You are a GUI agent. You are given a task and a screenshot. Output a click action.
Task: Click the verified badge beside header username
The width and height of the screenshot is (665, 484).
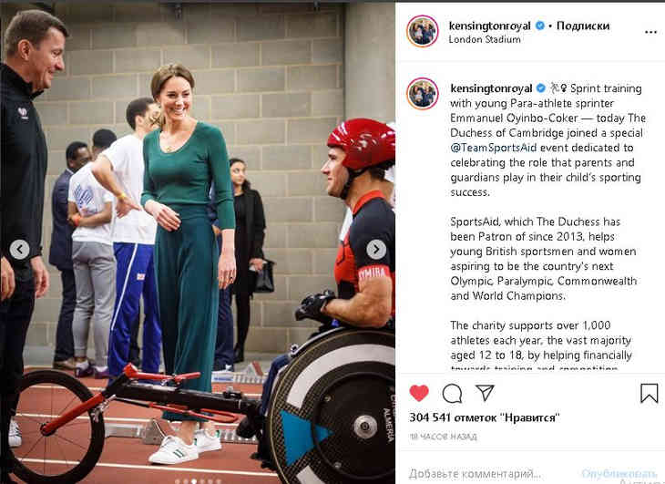[x=540, y=26]
